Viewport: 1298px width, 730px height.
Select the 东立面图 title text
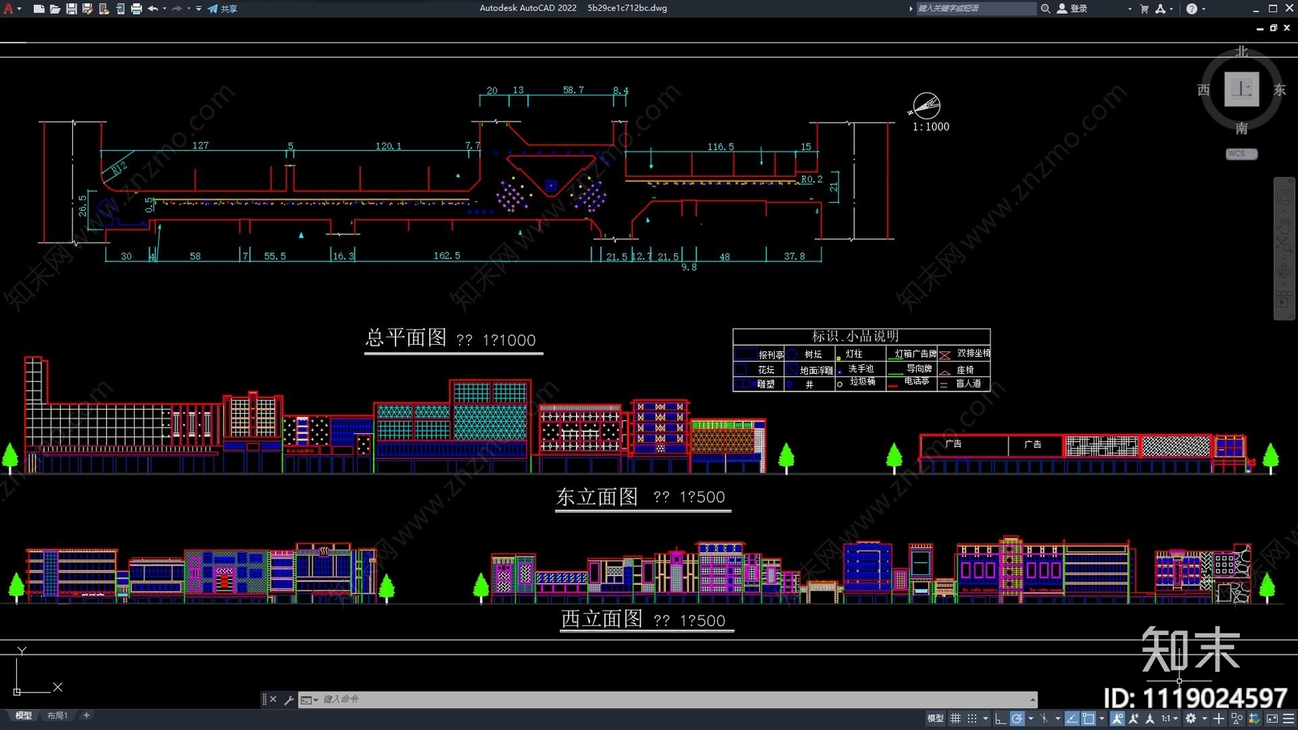[x=597, y=496]
